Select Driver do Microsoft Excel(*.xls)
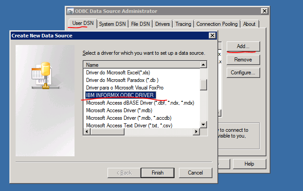The width and height of the screenshot is (303, 191). point(118,73)
